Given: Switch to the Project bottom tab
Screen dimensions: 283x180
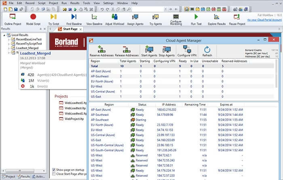Looking at the screenshot, I should pos(8,177).
